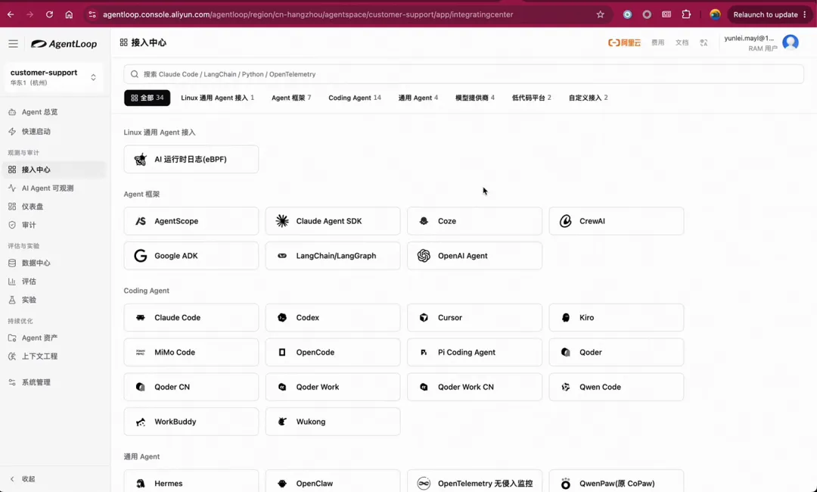This screenshot has height=492, width=817.
Task: Click the AgentLoop logo
Action: coord(64,44)
